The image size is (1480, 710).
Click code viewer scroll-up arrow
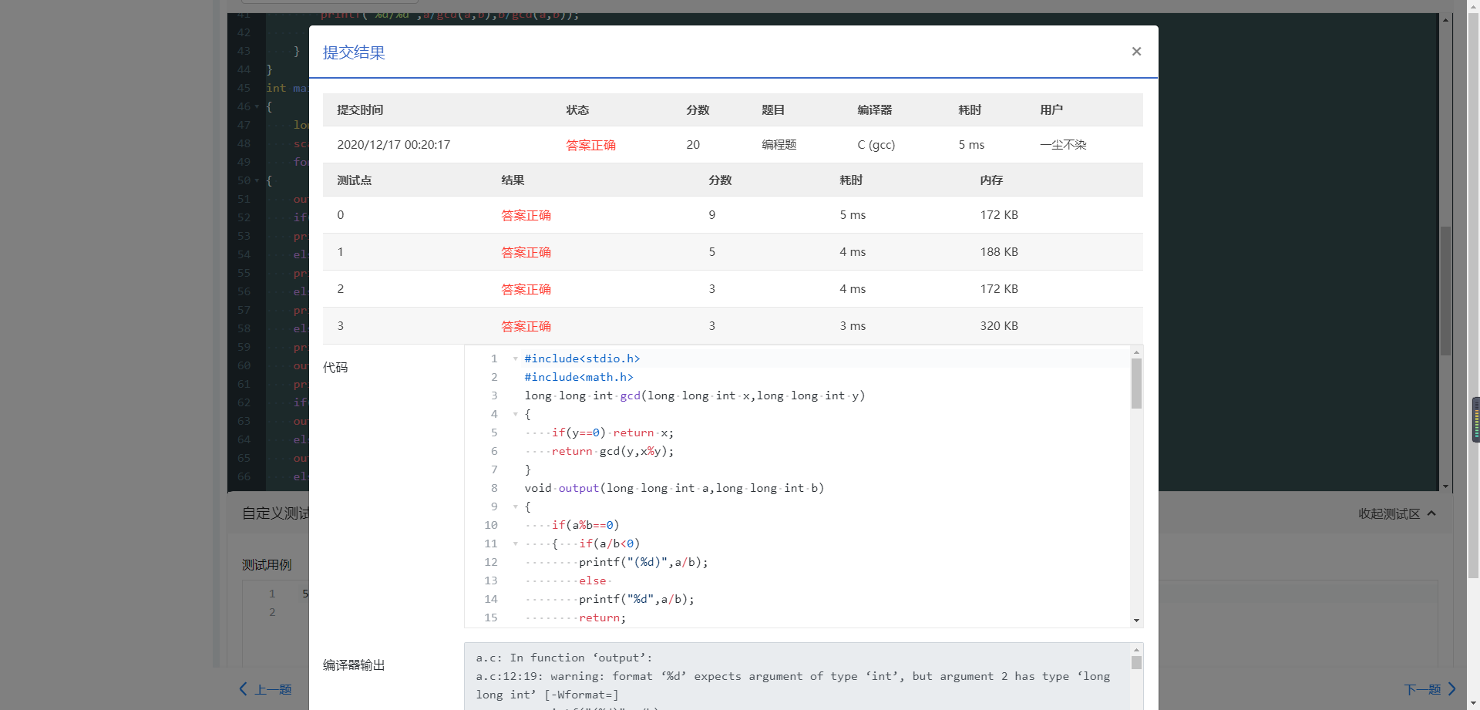coord(1136,352)
